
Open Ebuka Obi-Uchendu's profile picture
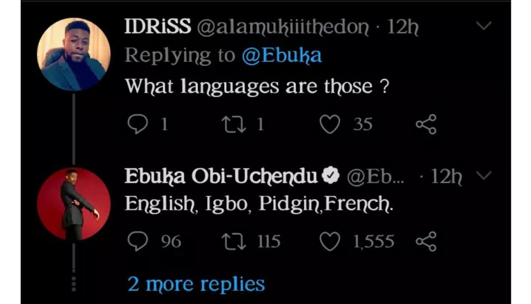tap(74, 204)
